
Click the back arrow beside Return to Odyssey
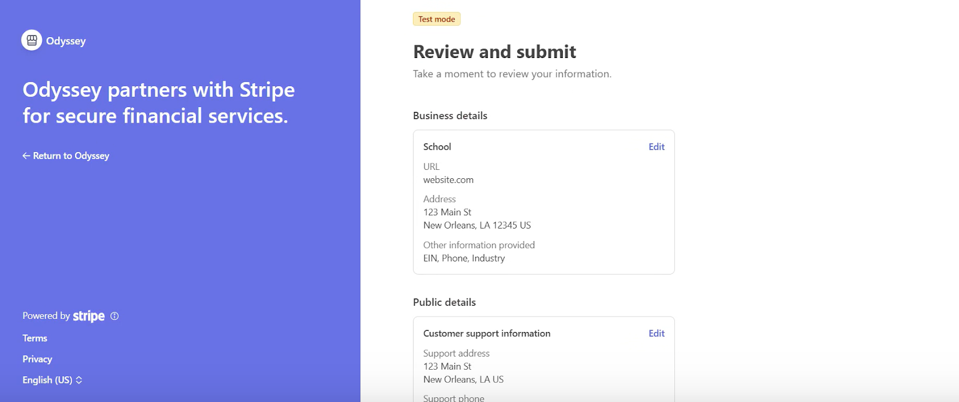[x=26, y=156]
